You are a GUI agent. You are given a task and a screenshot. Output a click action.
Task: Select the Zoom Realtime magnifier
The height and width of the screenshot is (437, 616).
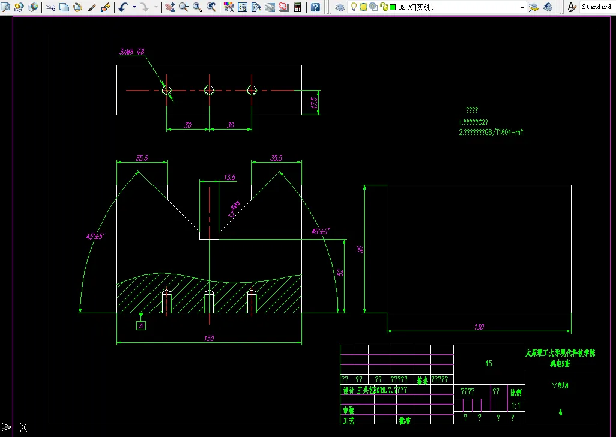(184, 7)
